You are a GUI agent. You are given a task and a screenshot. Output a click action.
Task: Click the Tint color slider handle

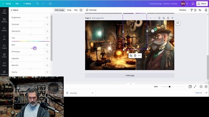pos(31,41)
